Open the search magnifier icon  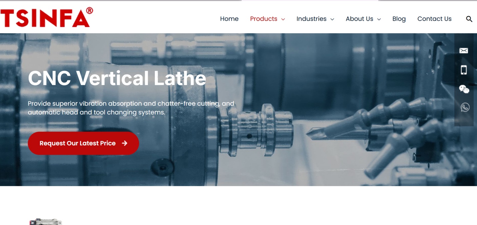coord(469,19)
